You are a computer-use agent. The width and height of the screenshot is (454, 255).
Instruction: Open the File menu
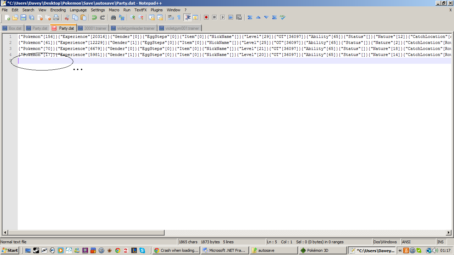tap(5, 10)
